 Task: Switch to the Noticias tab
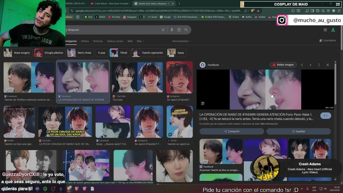coord(98,41)
